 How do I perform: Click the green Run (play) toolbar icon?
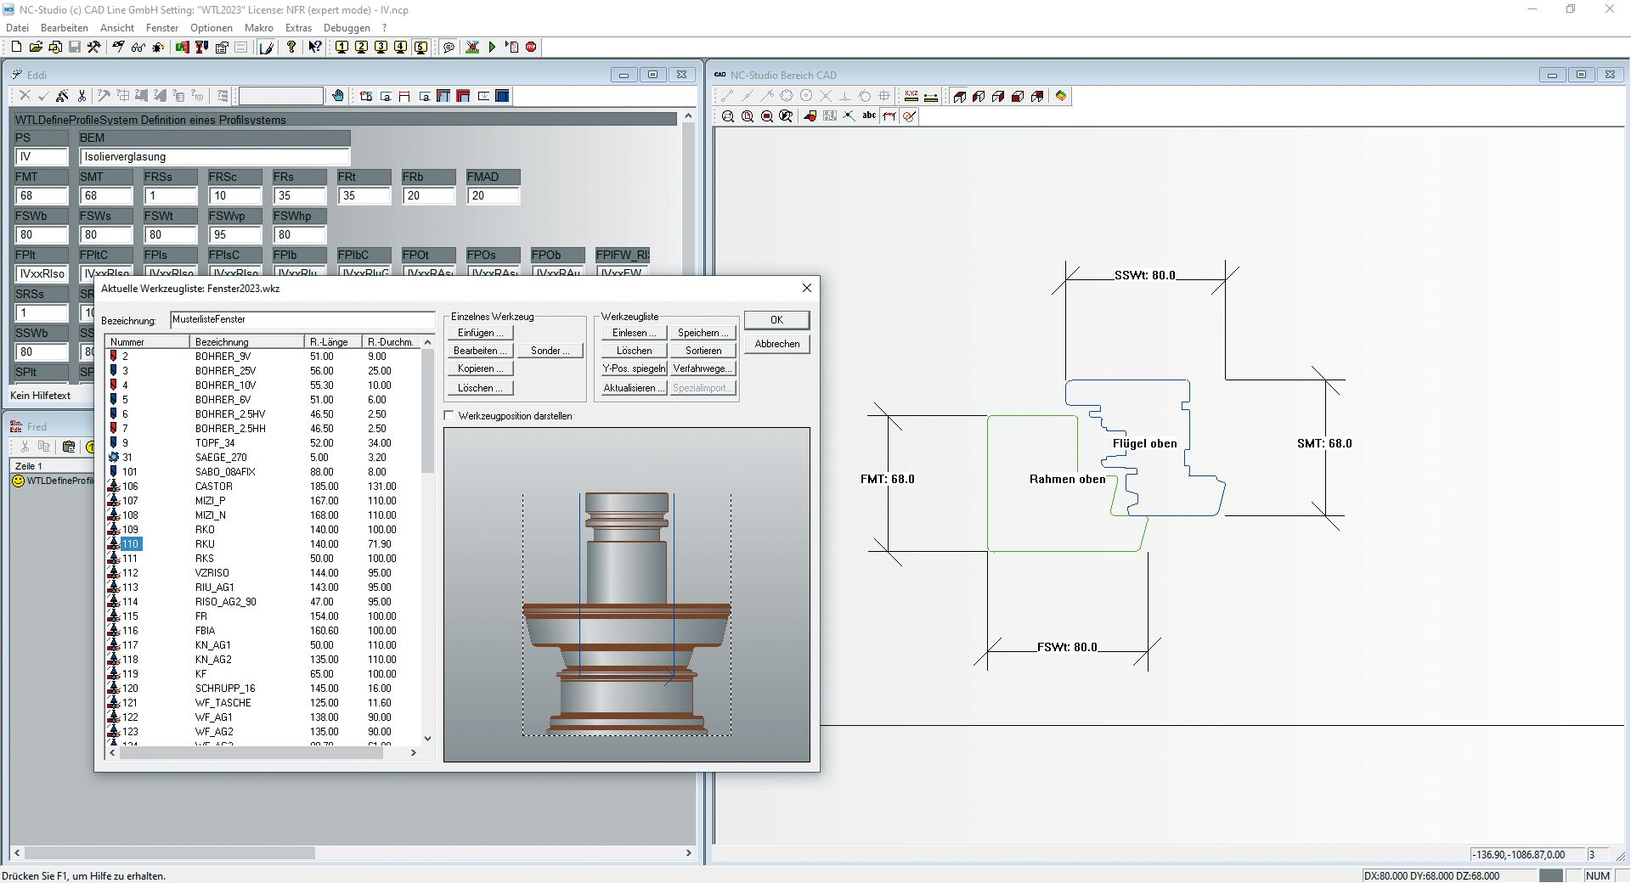pyautogui.click(x=492, y=48)
